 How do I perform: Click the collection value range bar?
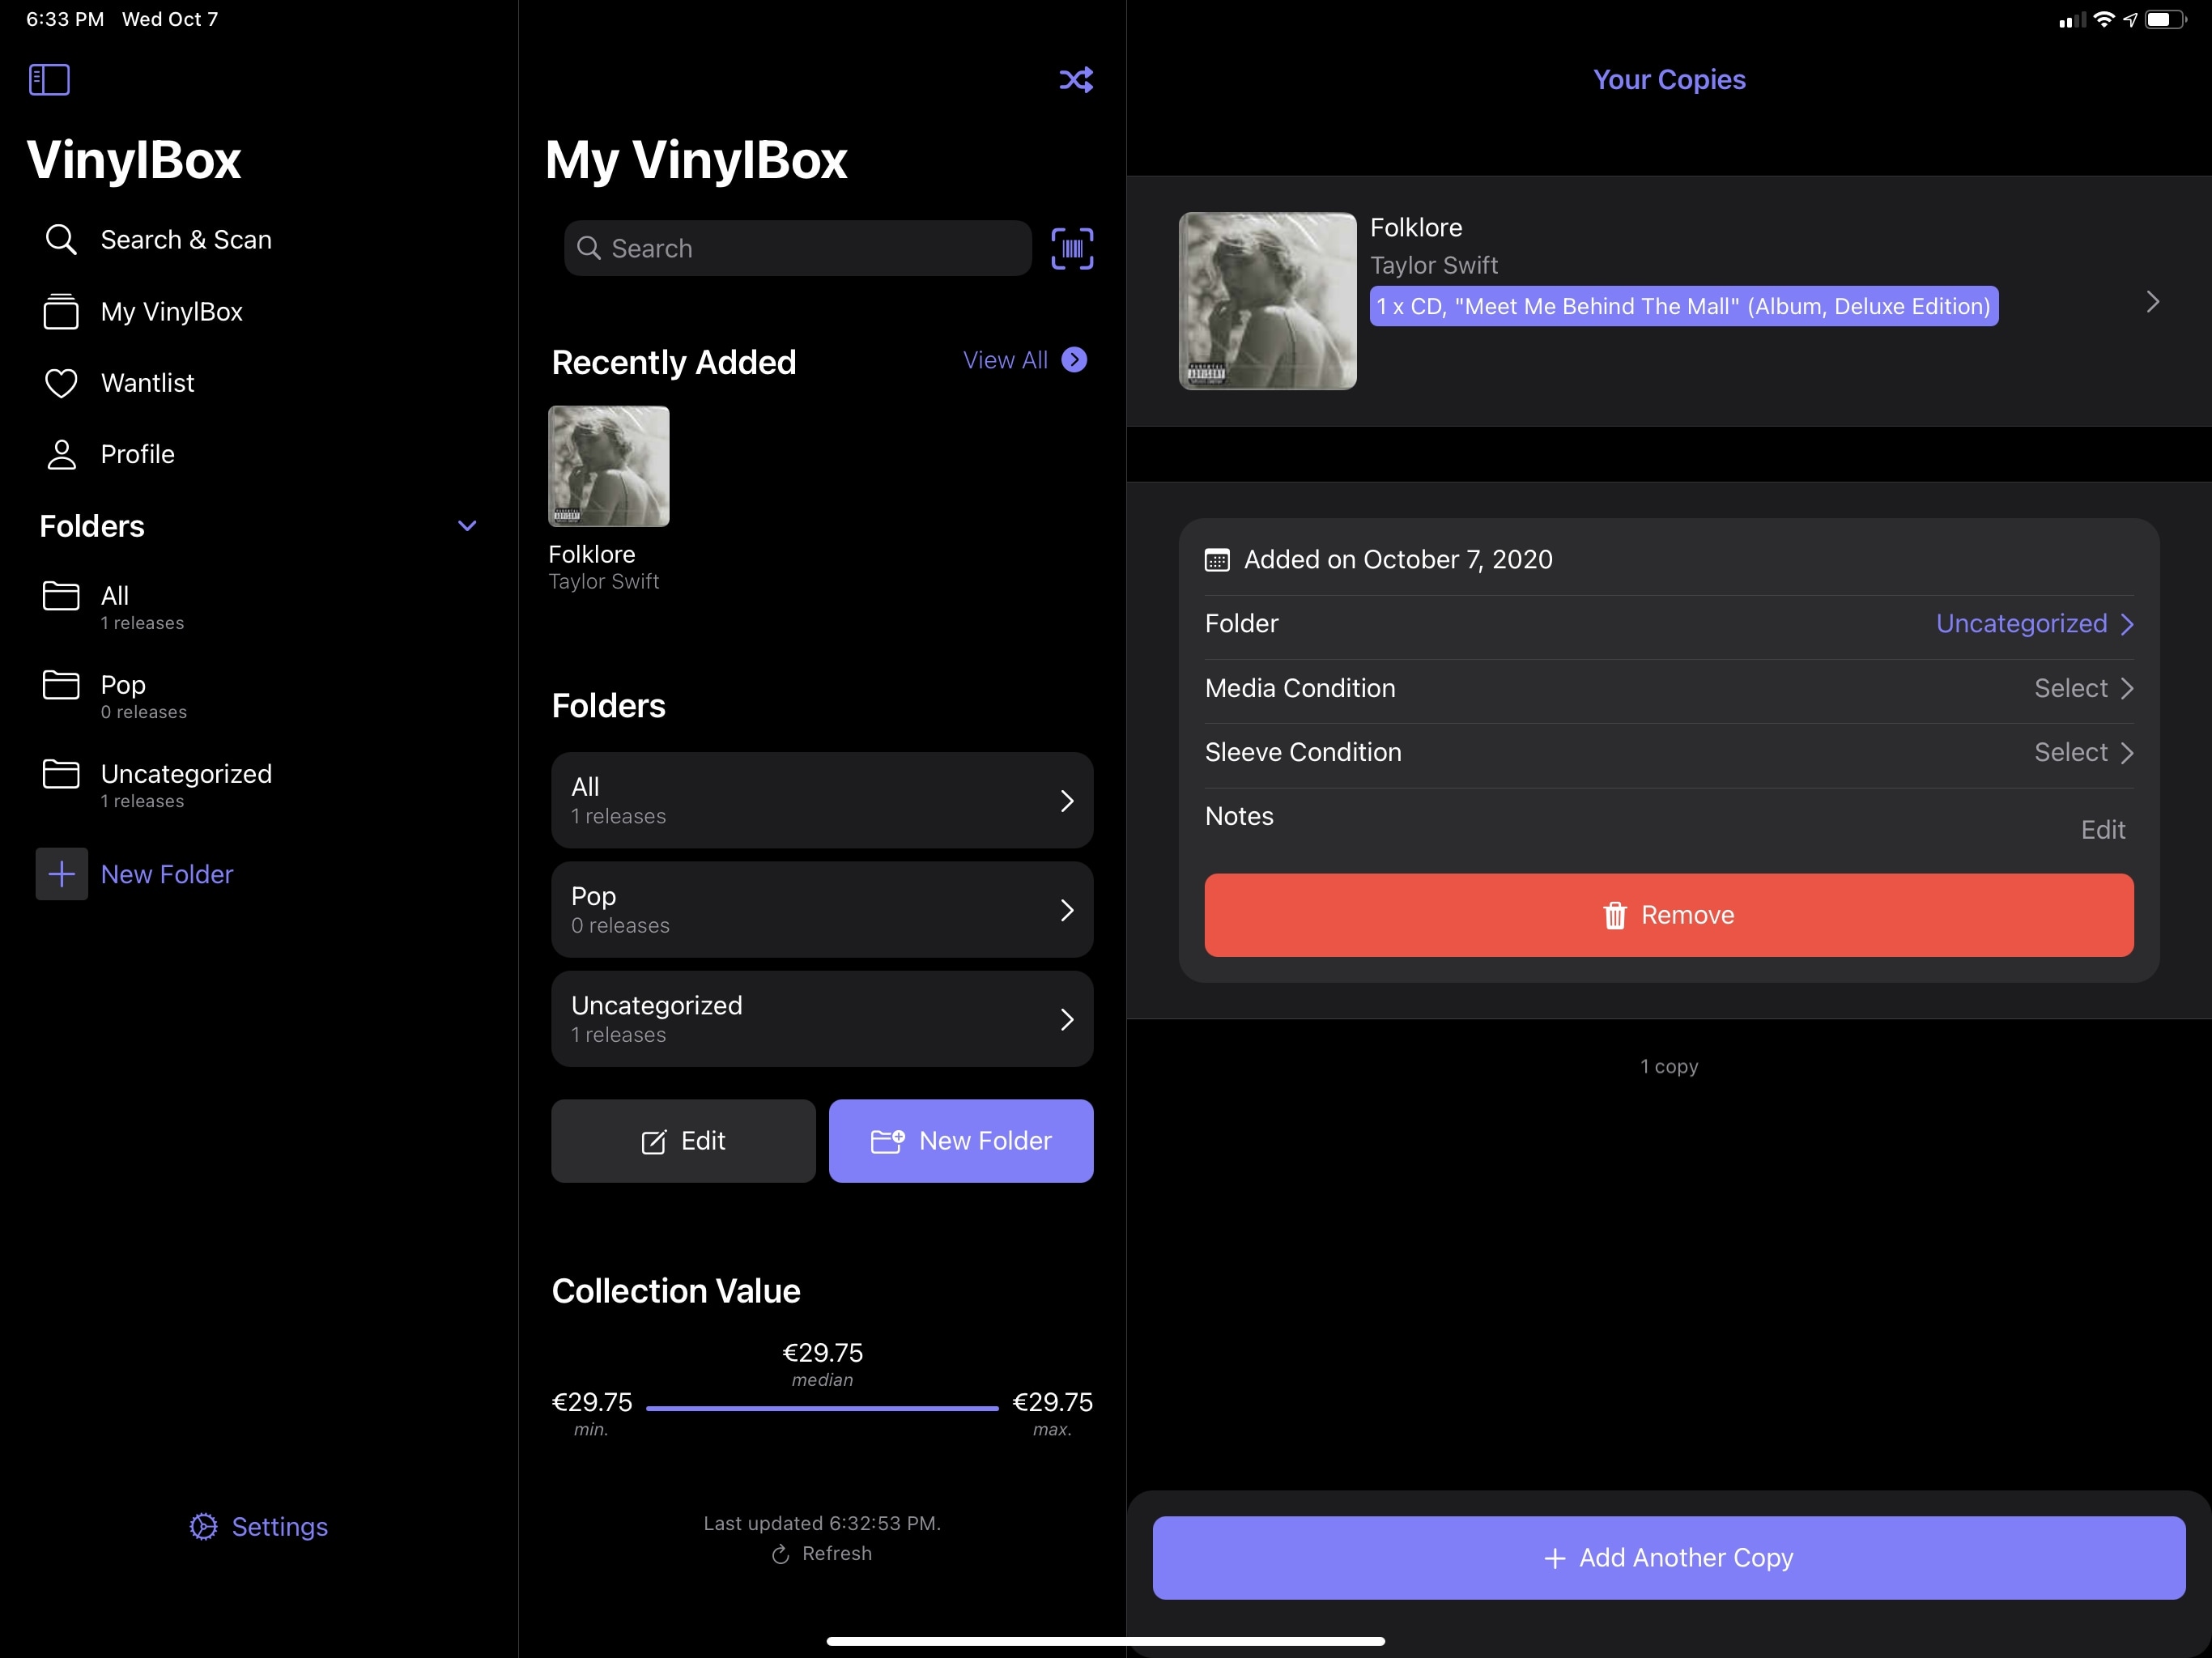click(x=822, y=1408)
